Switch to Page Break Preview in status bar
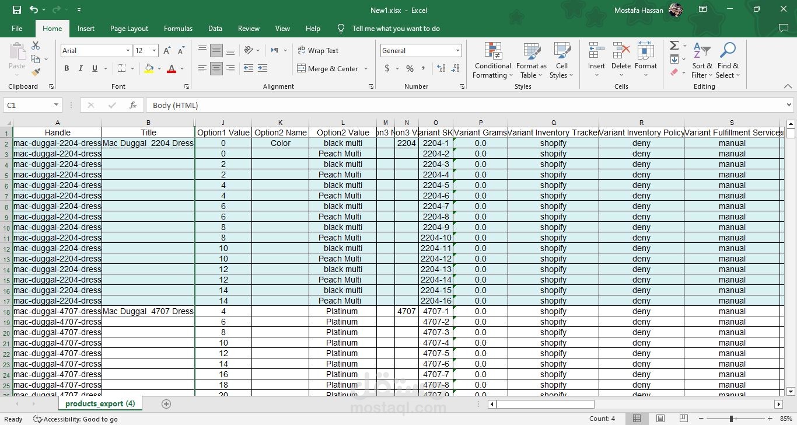 [683, 419]
